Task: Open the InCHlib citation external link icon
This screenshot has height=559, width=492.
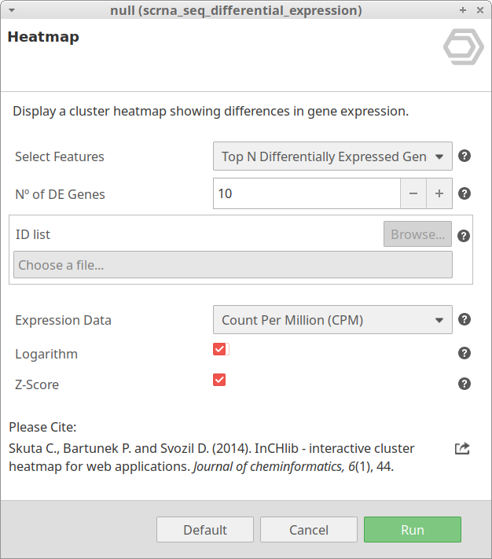Action: point(462,448)
